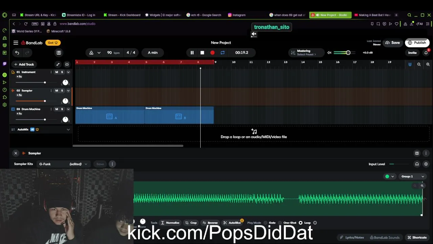Stop playback with the square stop button
This screenshot has height=244, width=433.
click(202, 53)
